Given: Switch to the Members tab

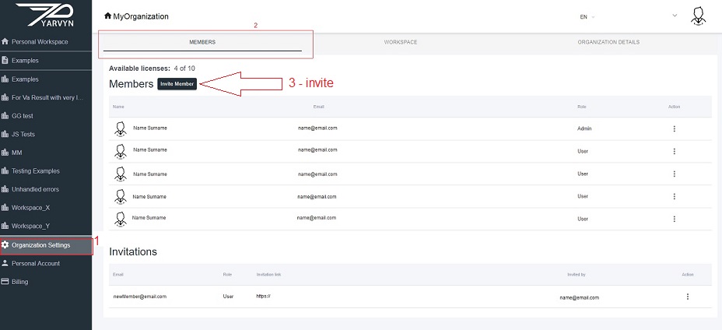Looking at the screenshot, I should point(202,42).
